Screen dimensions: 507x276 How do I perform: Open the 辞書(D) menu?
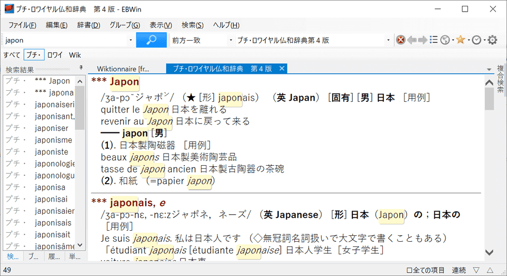(x=88, y=25)
